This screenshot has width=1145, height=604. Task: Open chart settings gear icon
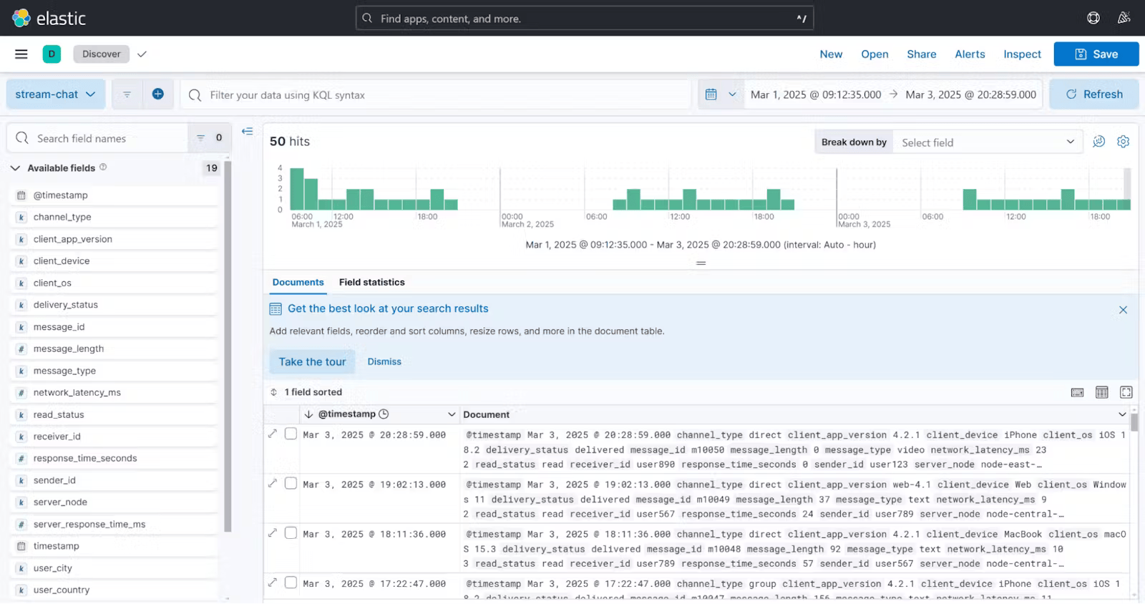click(1123, 142)
